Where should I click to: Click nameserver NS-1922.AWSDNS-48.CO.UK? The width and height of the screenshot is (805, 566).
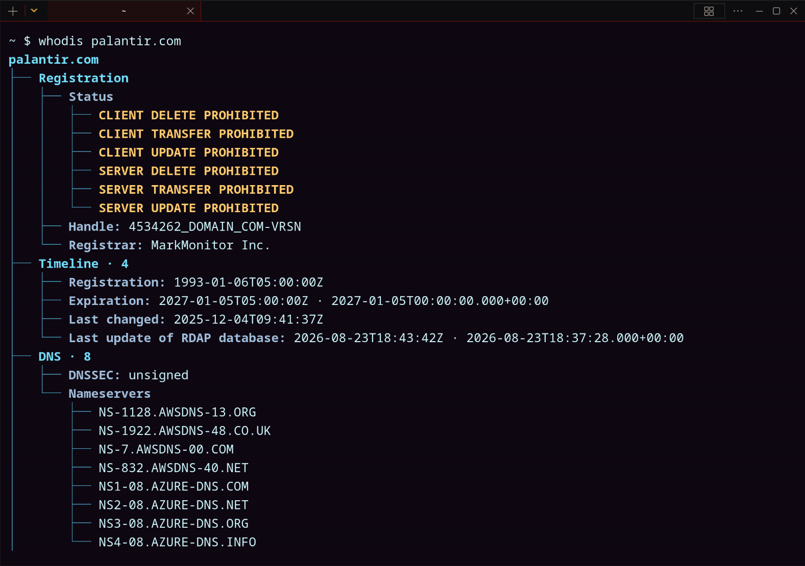[x=185, y=431]
